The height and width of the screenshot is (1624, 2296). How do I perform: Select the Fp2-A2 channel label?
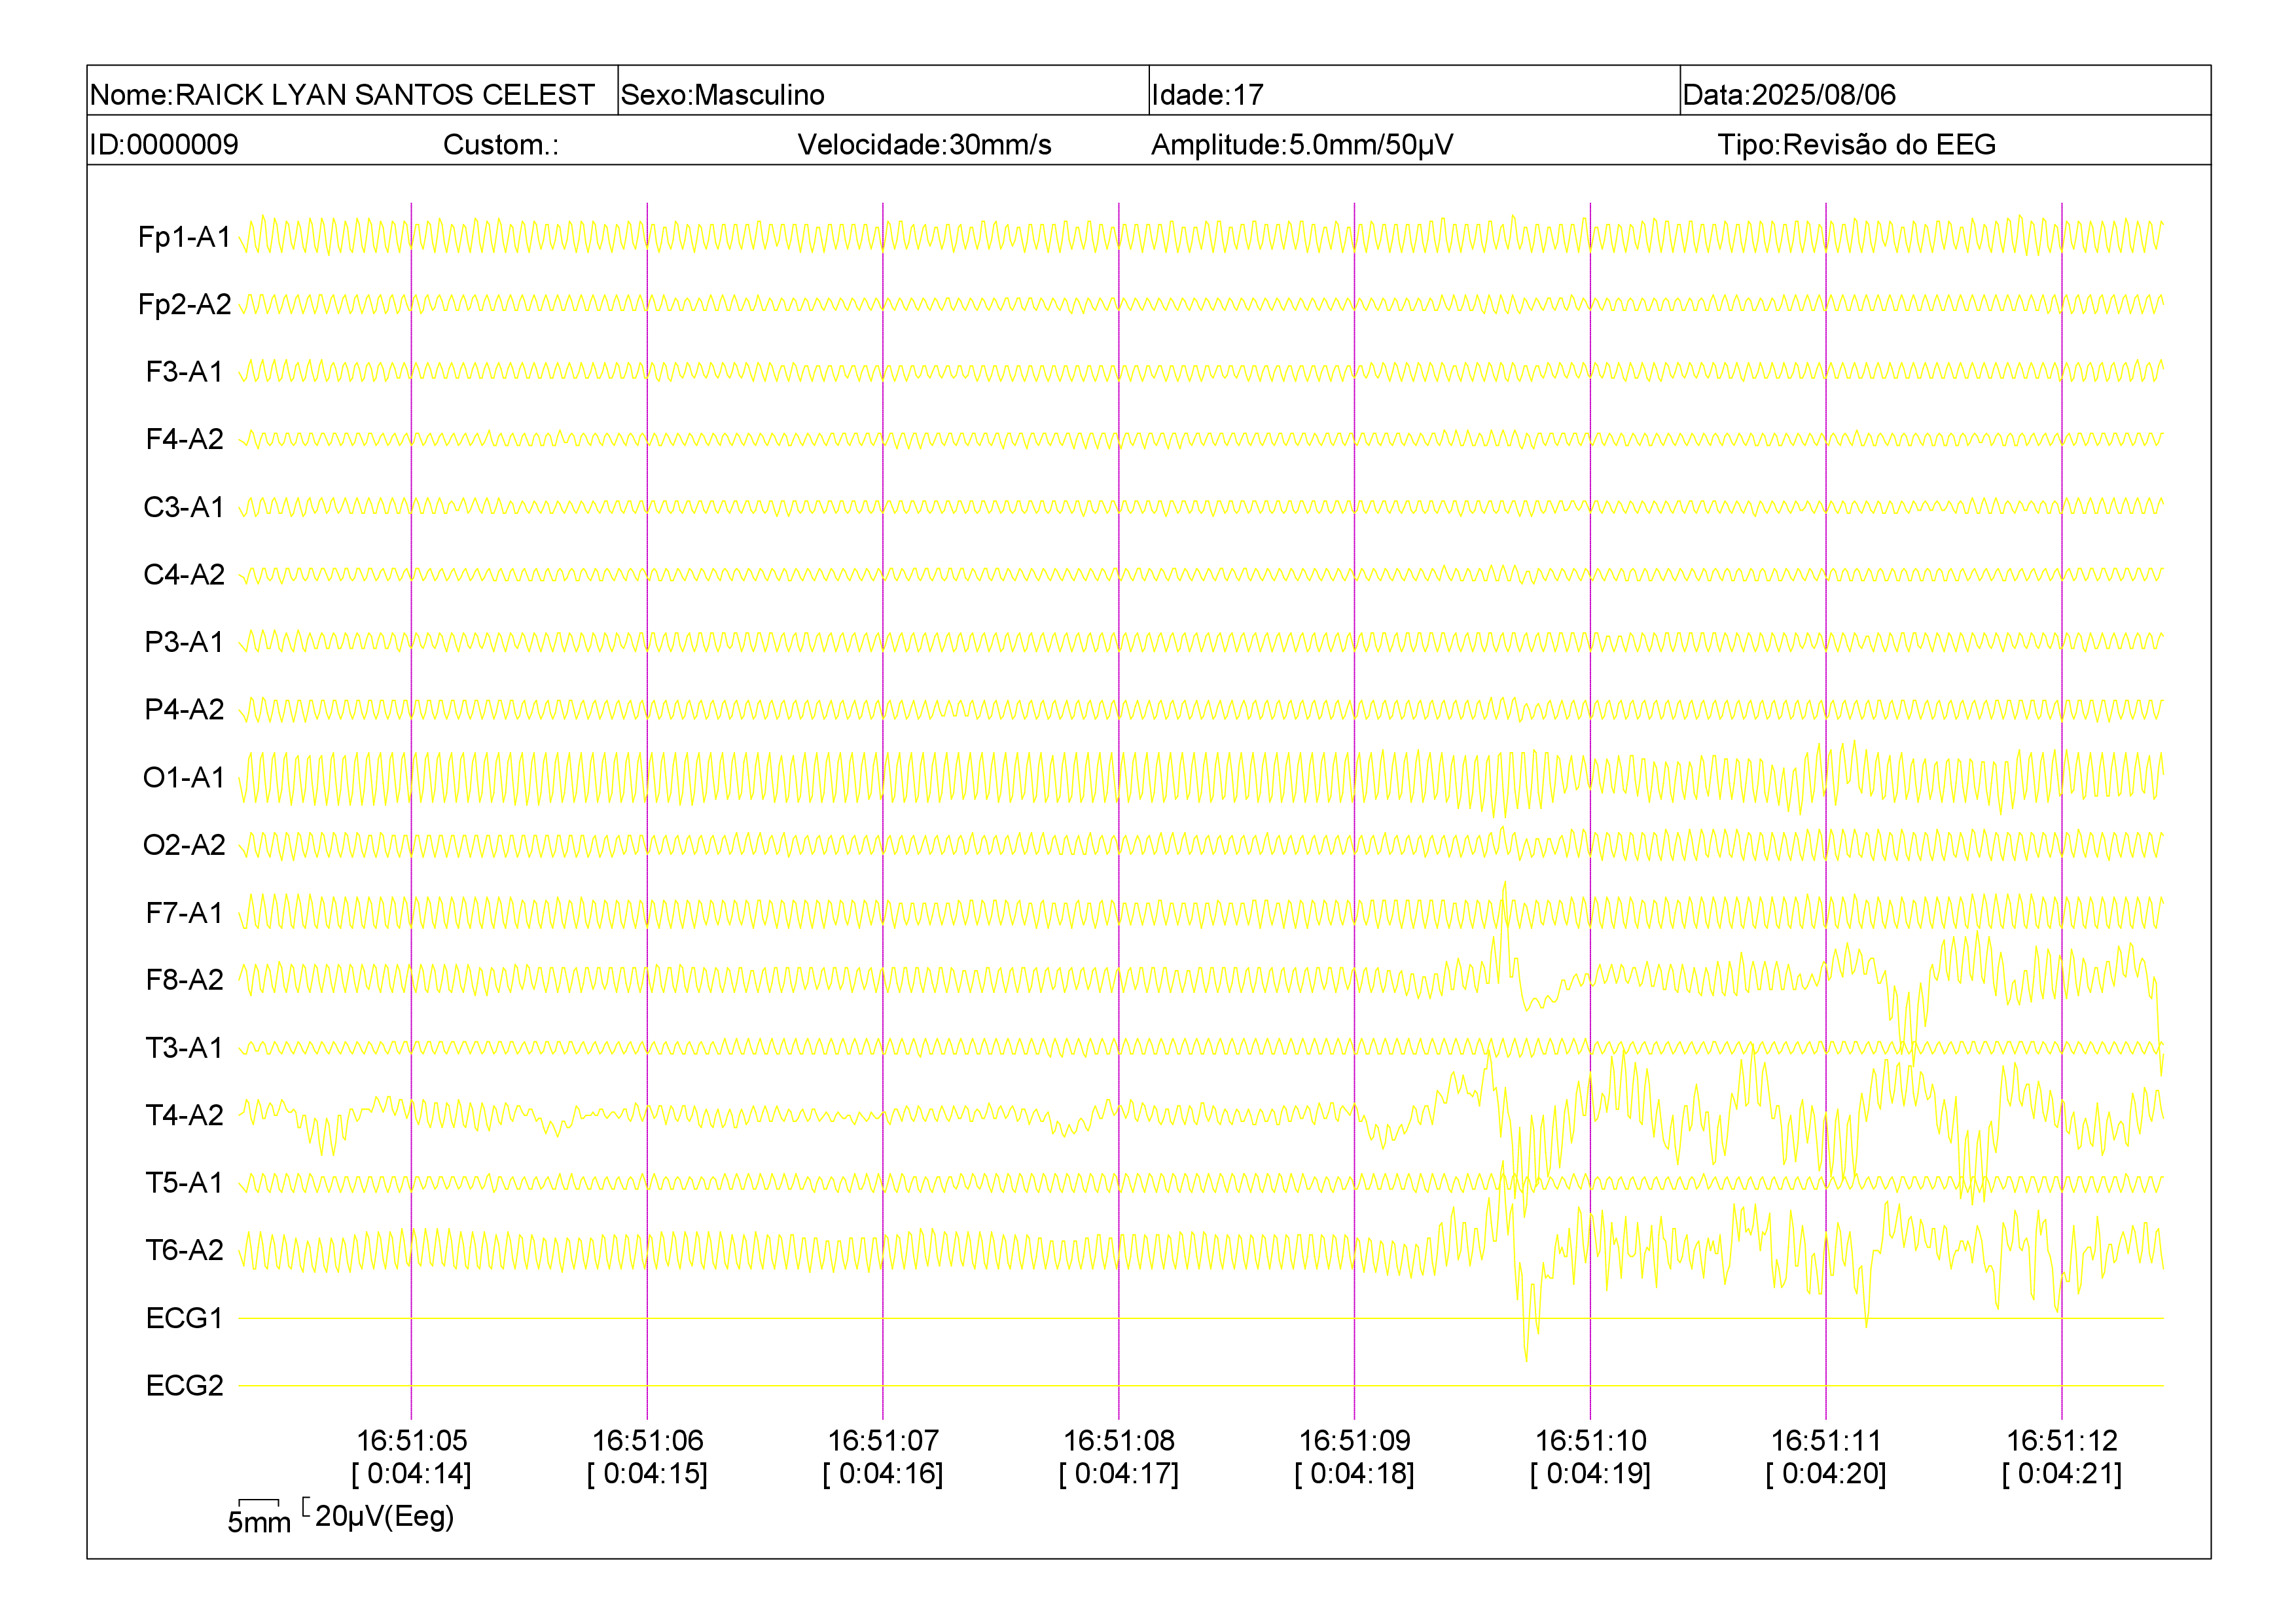tap(184, 304)
